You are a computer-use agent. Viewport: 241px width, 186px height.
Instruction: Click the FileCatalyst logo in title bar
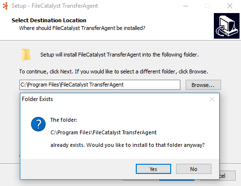click(5, 6)
